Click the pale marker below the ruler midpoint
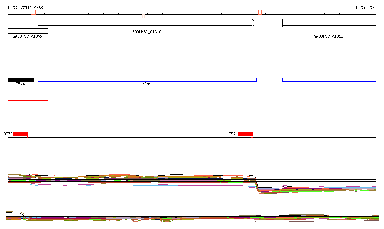384x229 pixels. [144, 16]
